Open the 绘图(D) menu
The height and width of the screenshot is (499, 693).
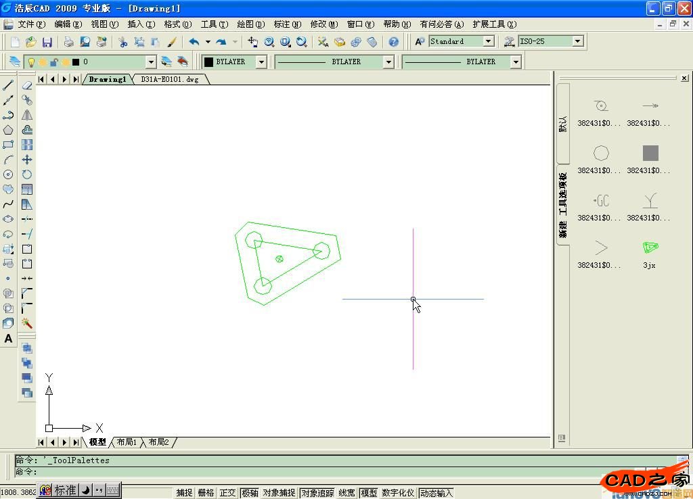point(250,24)
